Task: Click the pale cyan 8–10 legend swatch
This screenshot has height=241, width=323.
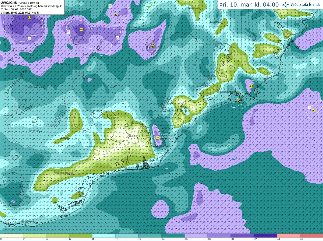Action: pyautogui.click(x=104, y=236)
